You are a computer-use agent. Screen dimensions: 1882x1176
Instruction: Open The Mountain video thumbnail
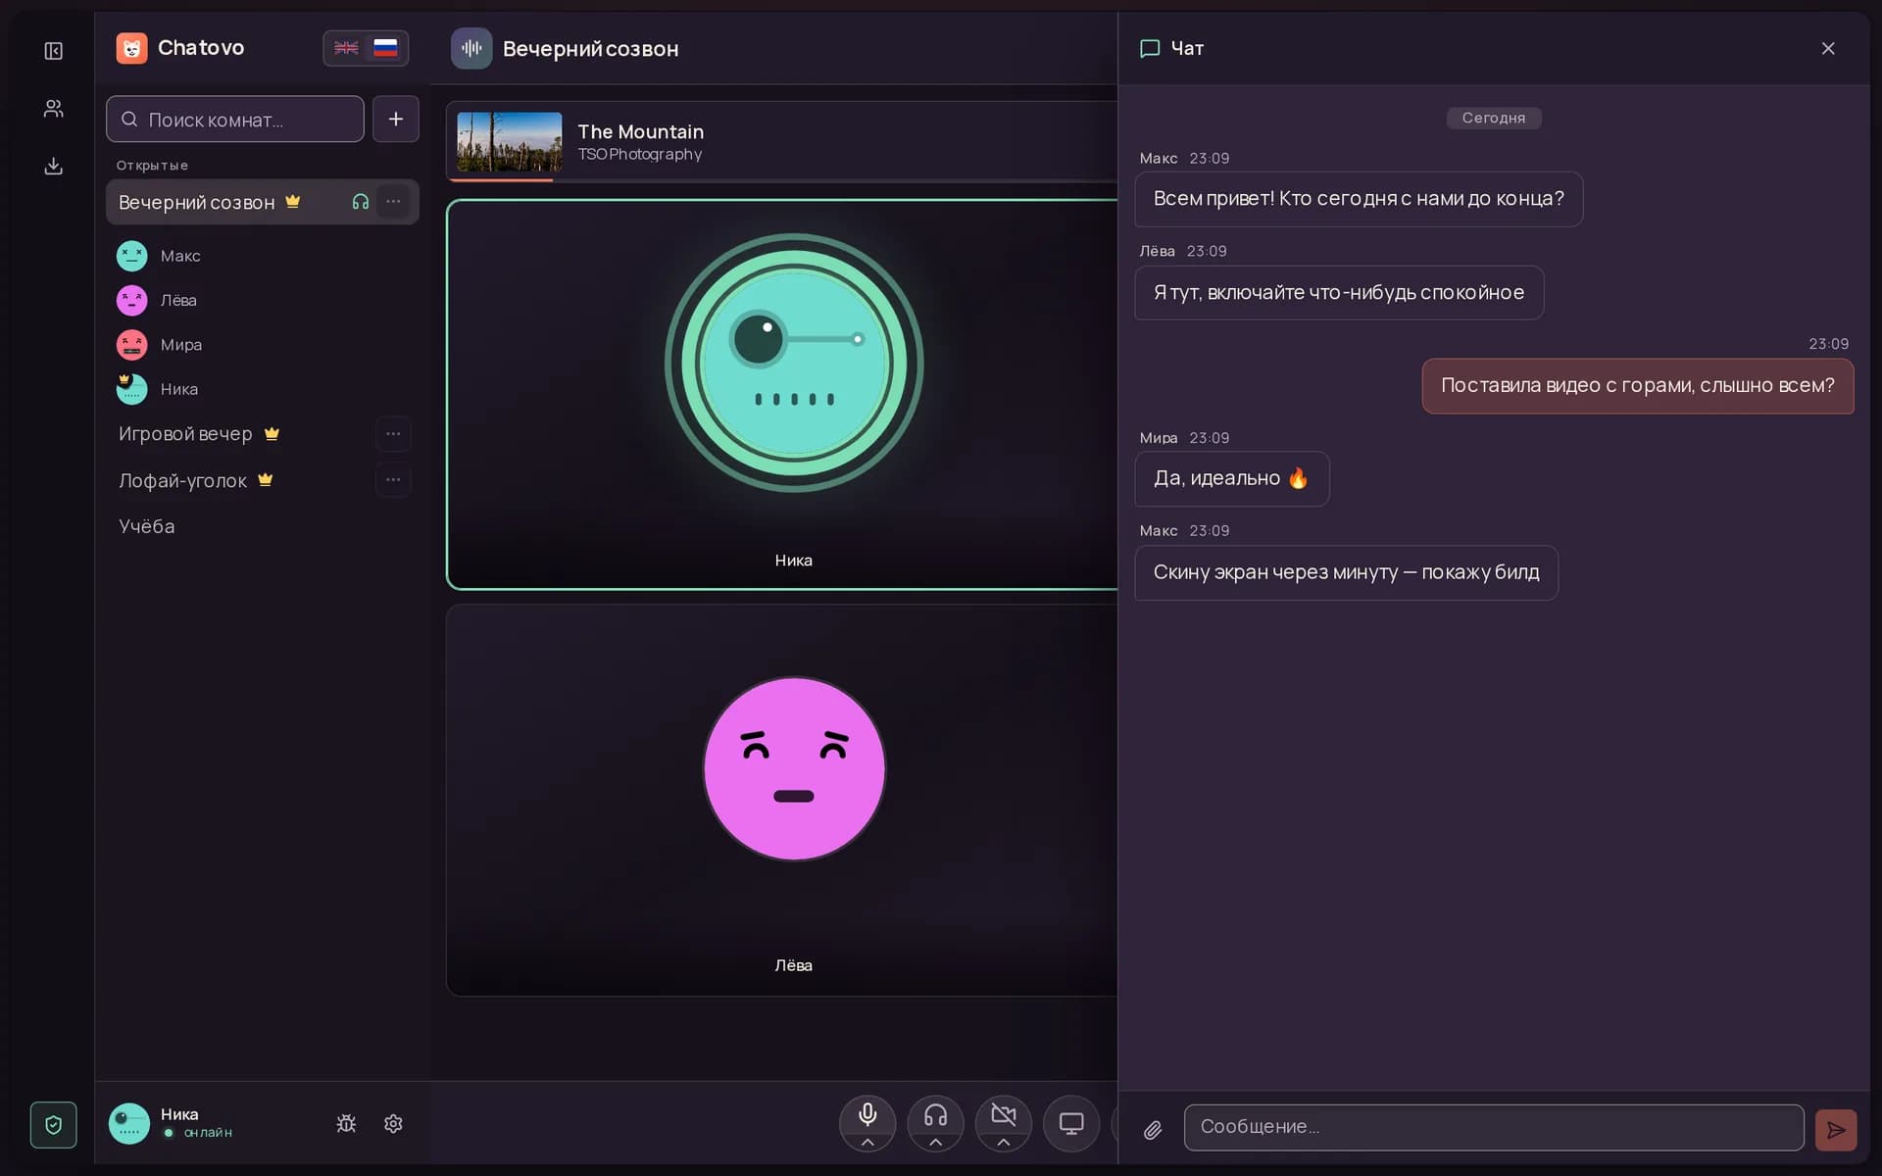[510, 142]
